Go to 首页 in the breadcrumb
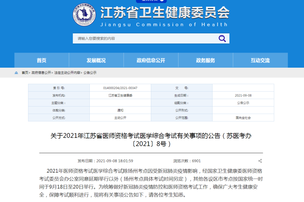This screenshot has height=202, width=304. pyautogui.click(x=25, y=73)
